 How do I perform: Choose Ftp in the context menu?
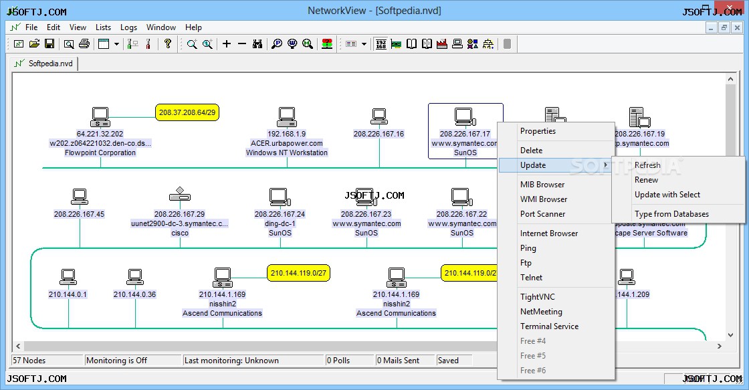[556, 263]
